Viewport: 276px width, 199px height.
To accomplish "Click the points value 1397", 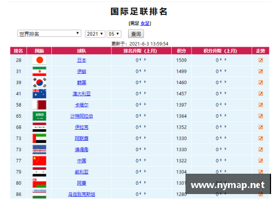I will click(x=182, y=105).
